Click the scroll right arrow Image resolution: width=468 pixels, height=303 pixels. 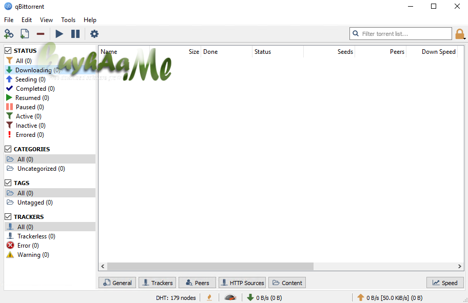460,266
